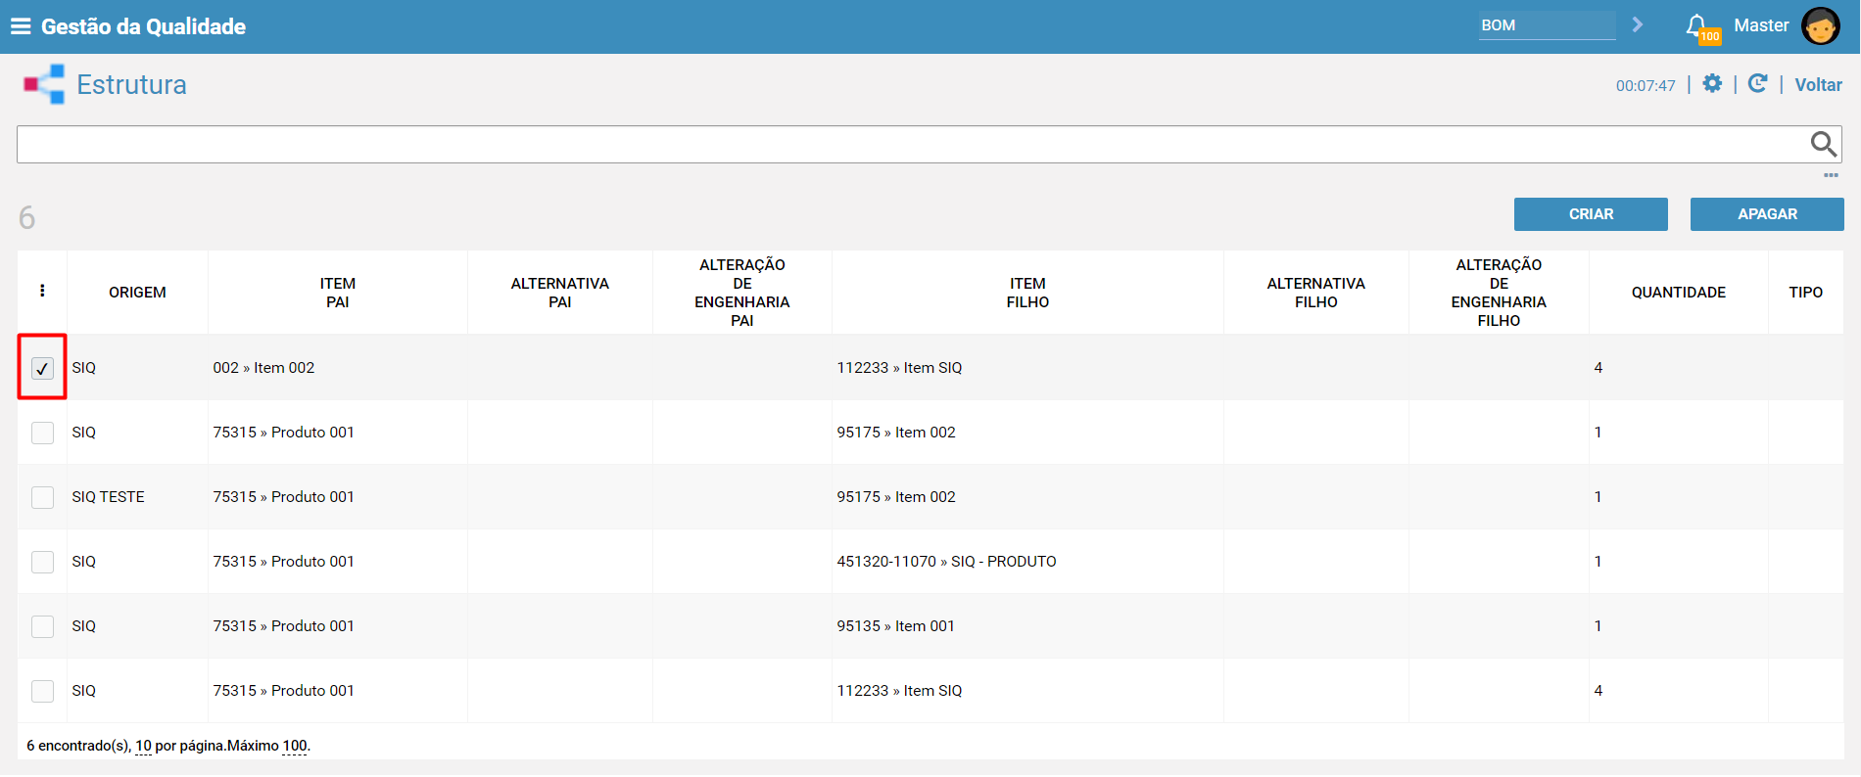Open the Master user avatar
Screen dimensions: 1861x777
click(x=1821, y=26)
